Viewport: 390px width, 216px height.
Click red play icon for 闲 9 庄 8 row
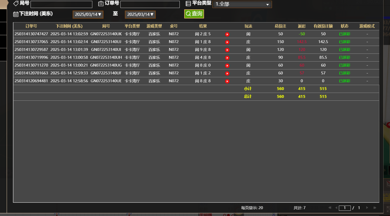[227, 50]
